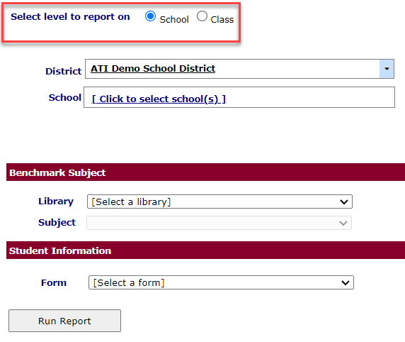Click the Select level to report on label
This screenshot has width=405, height=342.
pos(70,17)
